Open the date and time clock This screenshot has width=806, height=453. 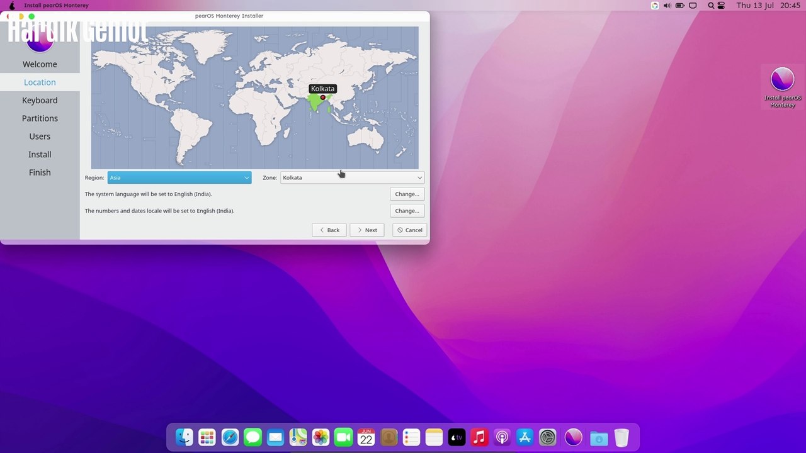click(768, 6)
